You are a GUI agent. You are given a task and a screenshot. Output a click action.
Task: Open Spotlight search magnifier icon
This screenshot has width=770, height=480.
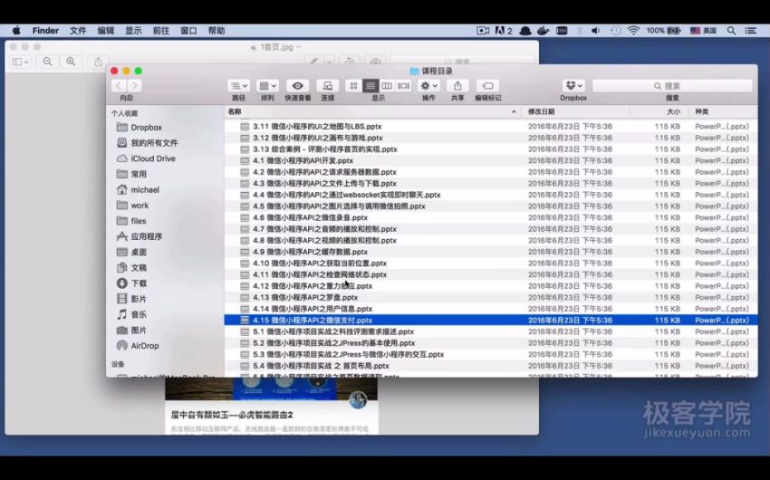(x=731, y=31)
